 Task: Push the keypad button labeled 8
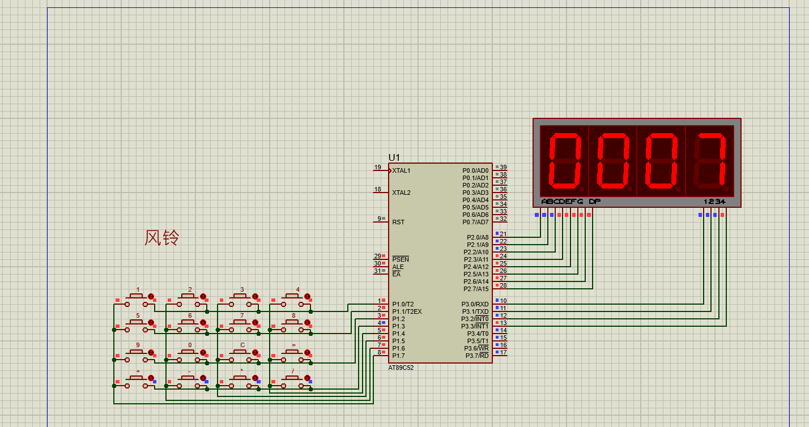click(x=292, y=323)
